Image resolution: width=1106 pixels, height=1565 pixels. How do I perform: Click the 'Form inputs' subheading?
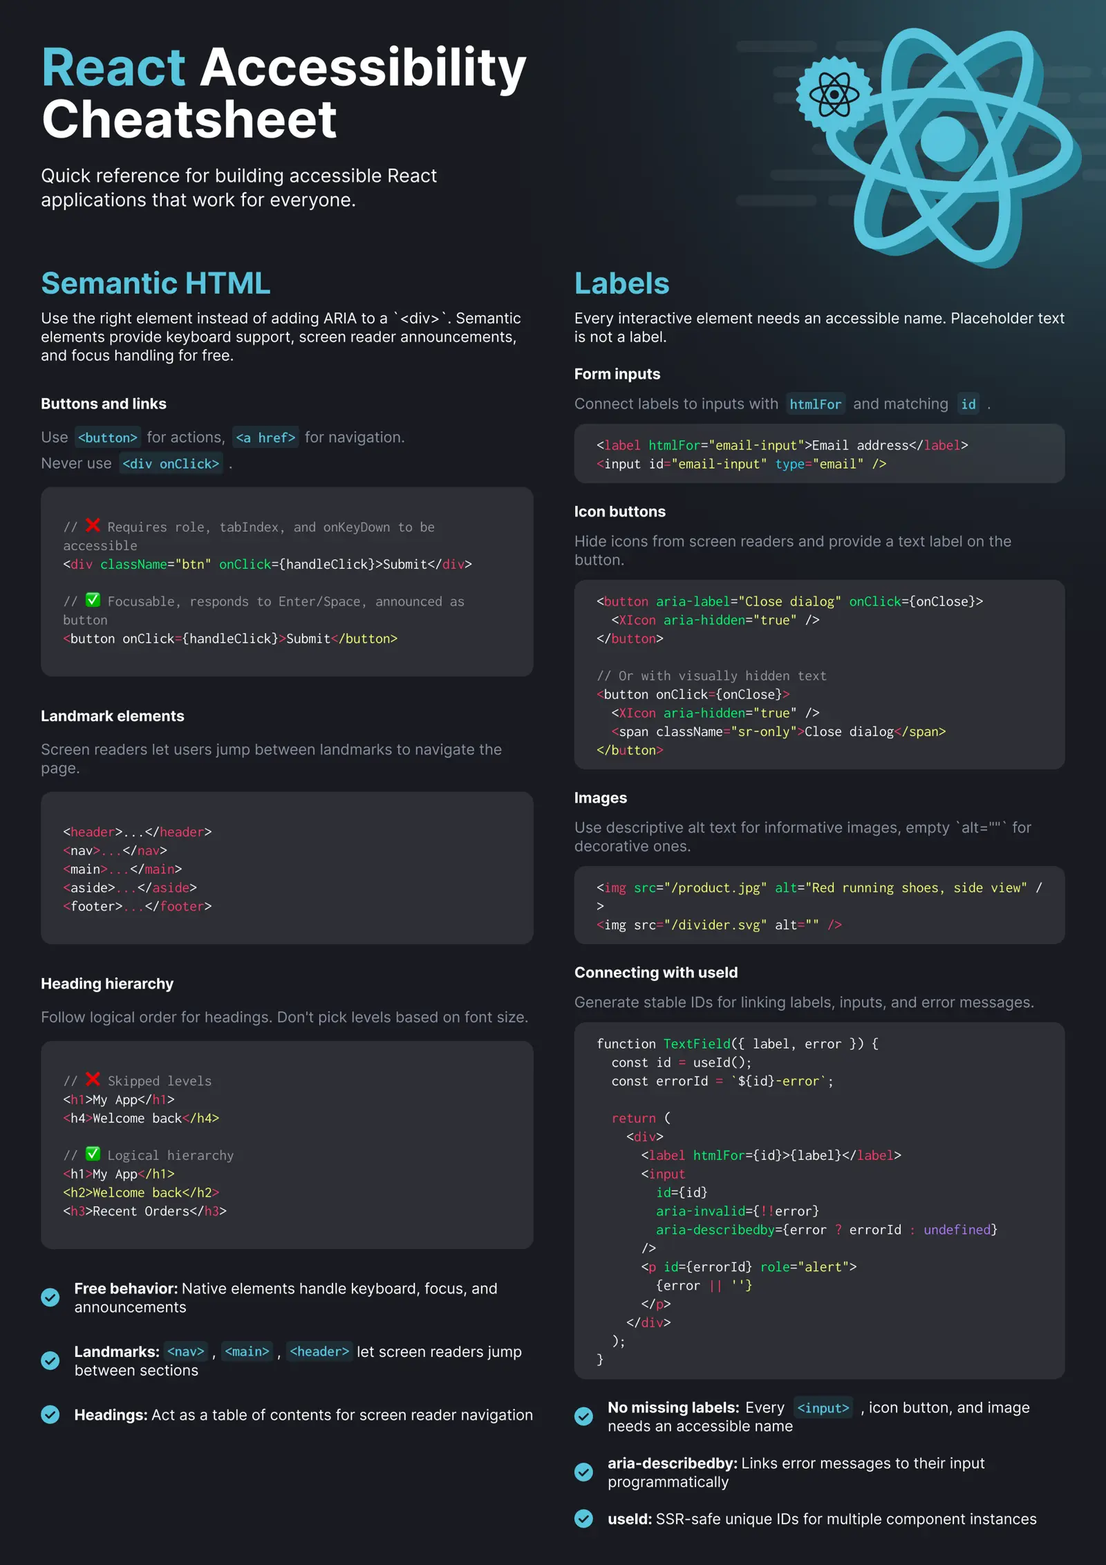coord(617,374)
